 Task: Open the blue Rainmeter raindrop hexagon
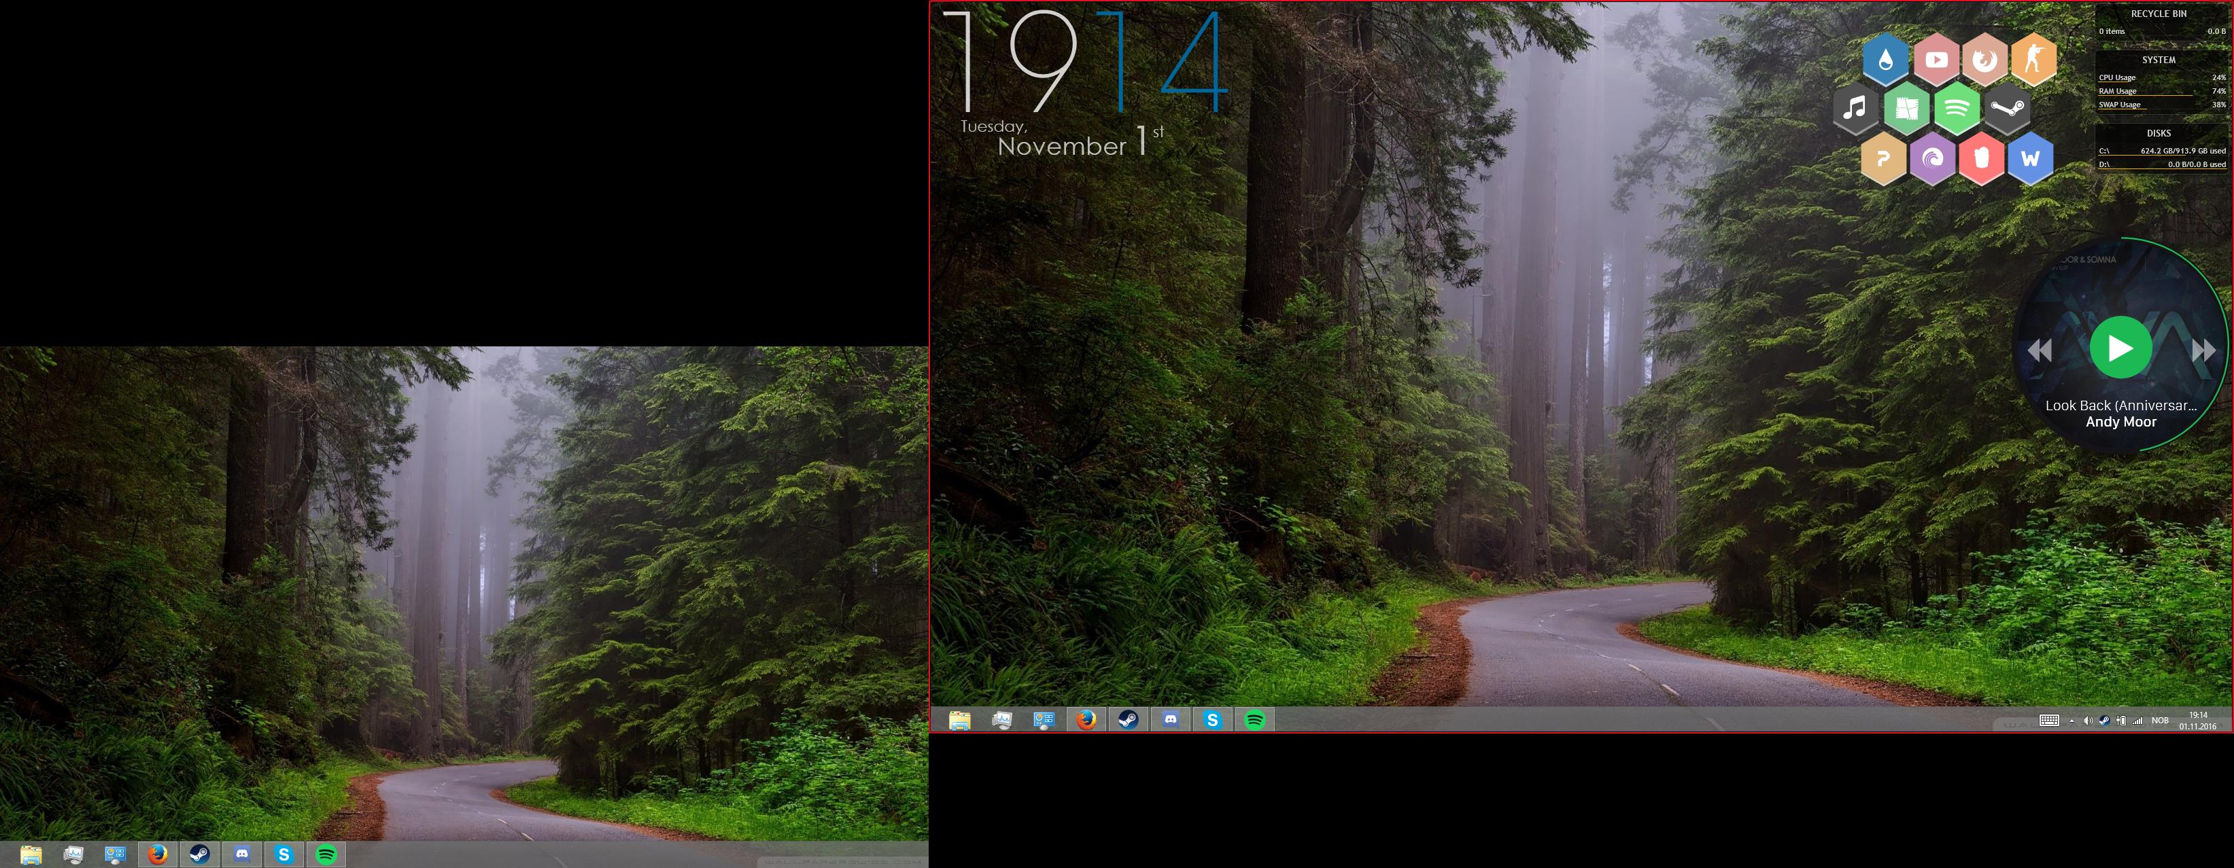[1885, 60]
